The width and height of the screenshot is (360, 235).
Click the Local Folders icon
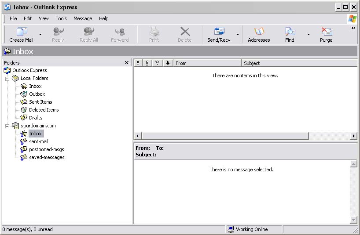15,78
